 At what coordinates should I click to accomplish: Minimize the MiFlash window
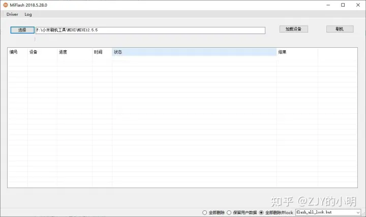[x=328, y=5]
